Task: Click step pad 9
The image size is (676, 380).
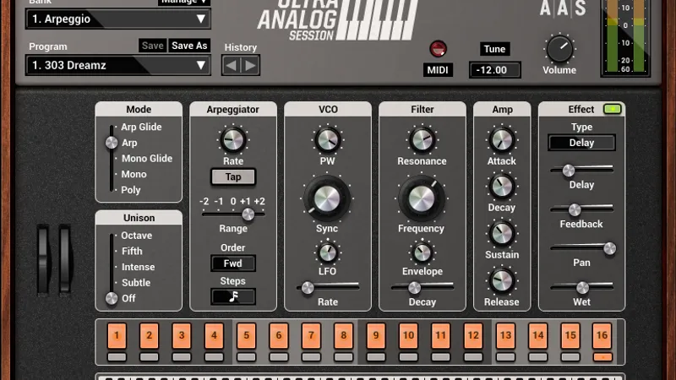Action: pos(376,335)
